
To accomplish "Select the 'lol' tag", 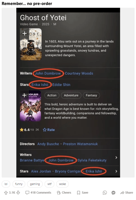I will [x=6, y=184].
